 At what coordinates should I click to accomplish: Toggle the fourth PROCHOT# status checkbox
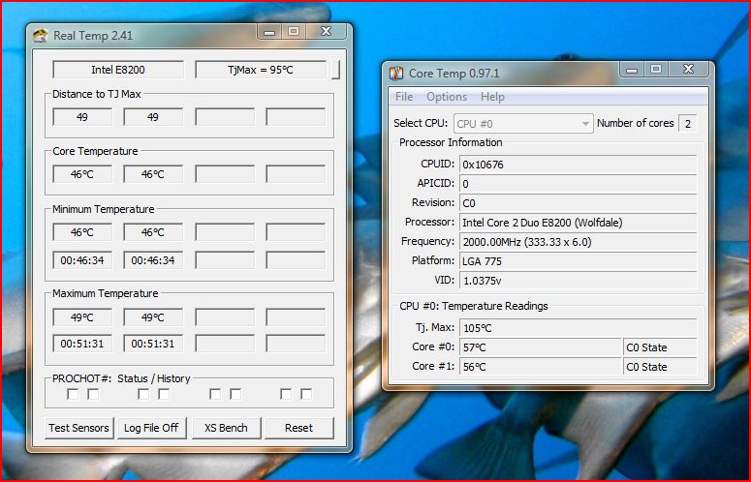tap(164, 394)
